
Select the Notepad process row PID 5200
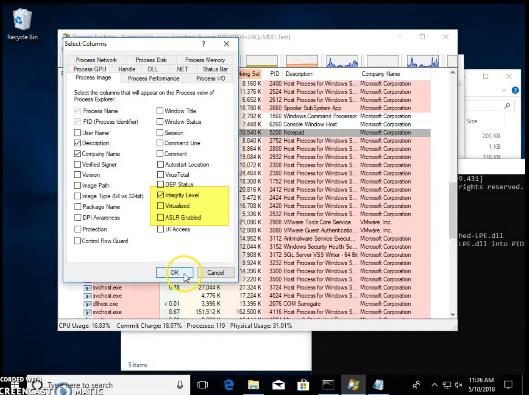point(334,133)
